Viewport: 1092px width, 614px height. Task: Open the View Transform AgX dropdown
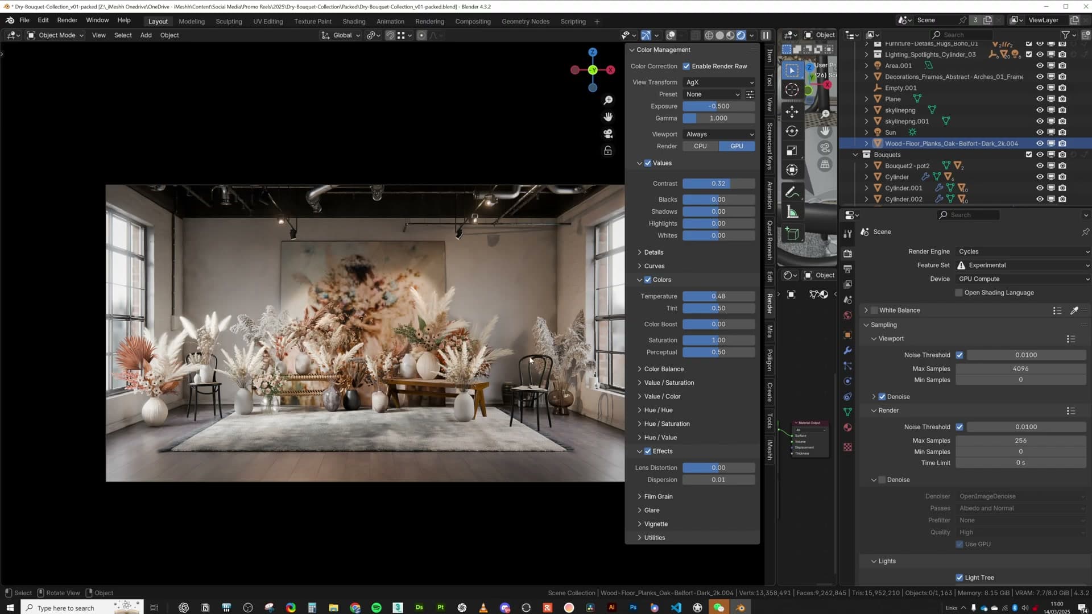pos(719,82)
